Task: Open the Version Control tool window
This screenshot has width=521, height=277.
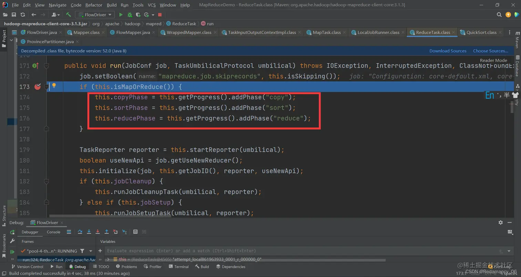Action: point(27,267)
